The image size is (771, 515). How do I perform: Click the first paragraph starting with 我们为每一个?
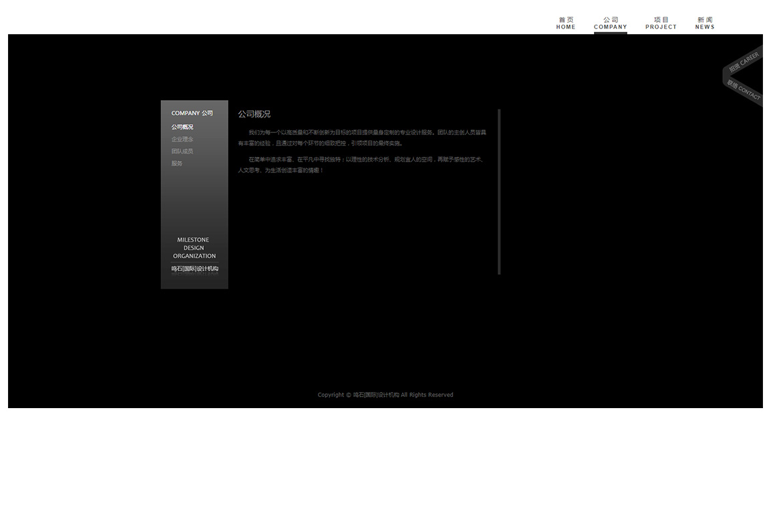(x=361, y=138)
